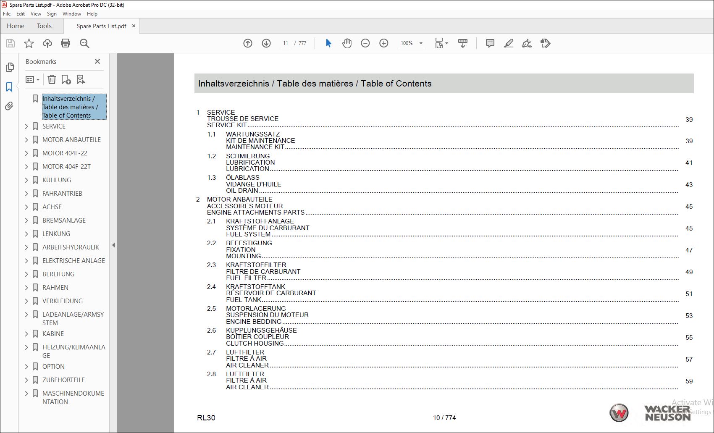Expand the MOTOR ANBAUTEILE bookmark

coord(26,140)
